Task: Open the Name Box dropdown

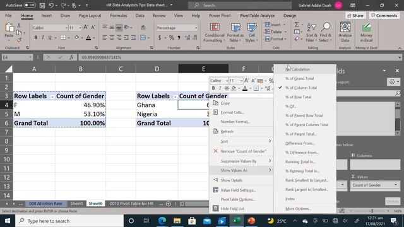Action: click(x=30, y=57)
